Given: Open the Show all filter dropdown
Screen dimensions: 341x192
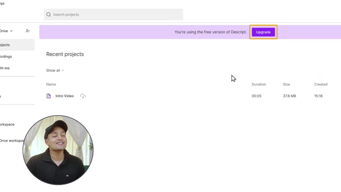Looking at the screenshot, I should [55, 70].
